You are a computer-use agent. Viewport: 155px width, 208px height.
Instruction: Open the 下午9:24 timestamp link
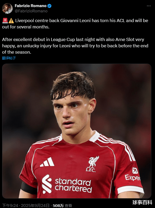[x=10, y=205]
